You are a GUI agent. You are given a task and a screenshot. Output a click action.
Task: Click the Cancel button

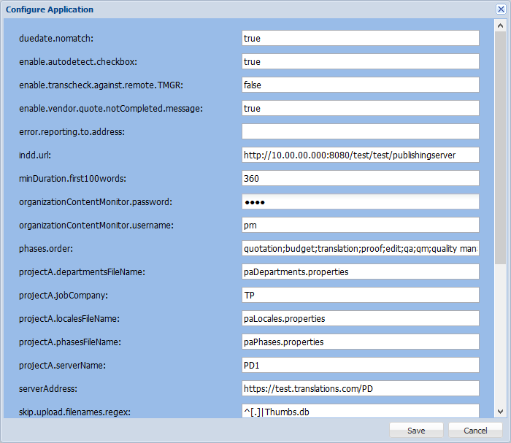coord(475,431)
